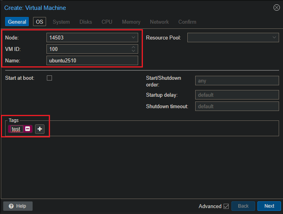Increase VM ID with up arrow
The width and height of the screenshot is (283, 214).
[x=133, y=47]
